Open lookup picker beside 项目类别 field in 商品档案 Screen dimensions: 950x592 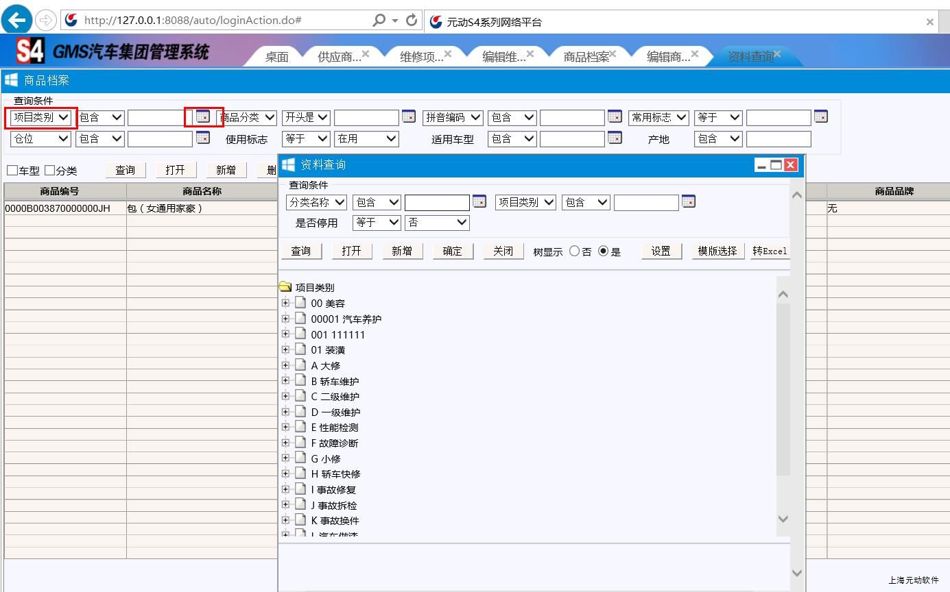(203, 117)
